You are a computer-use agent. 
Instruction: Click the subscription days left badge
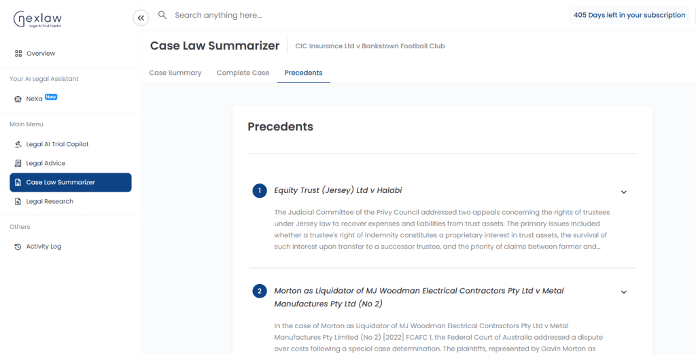629,15
